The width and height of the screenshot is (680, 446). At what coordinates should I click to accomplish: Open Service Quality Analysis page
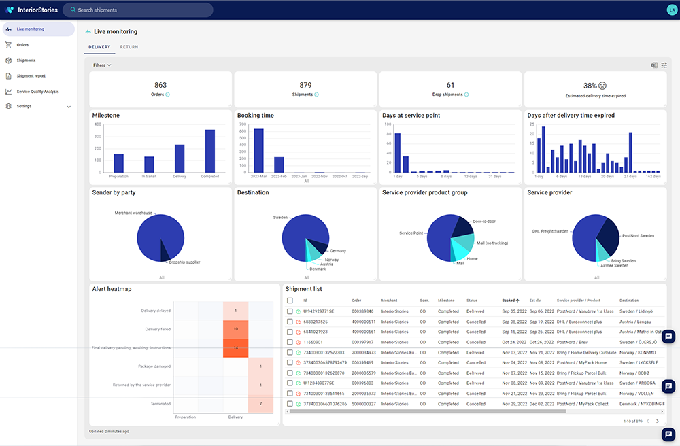(39, 92)
